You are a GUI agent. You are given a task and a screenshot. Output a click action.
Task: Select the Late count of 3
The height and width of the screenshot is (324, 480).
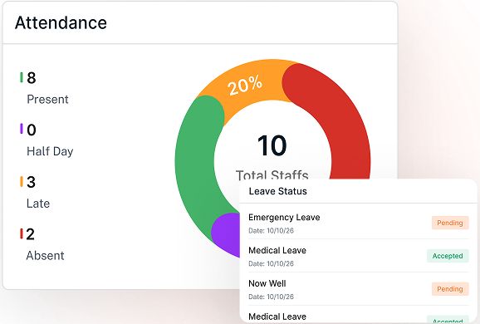tap(31, 182)
